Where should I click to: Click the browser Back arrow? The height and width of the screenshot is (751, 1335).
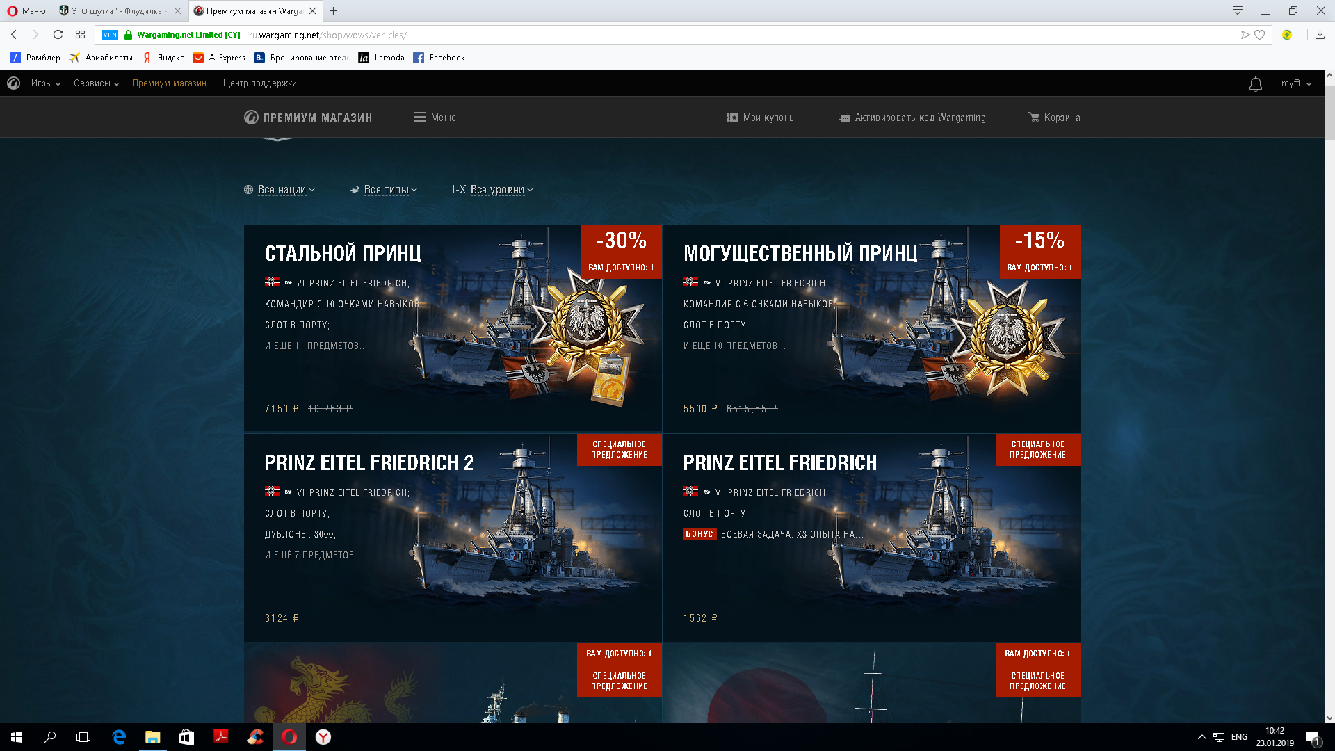tap(14, 35)
